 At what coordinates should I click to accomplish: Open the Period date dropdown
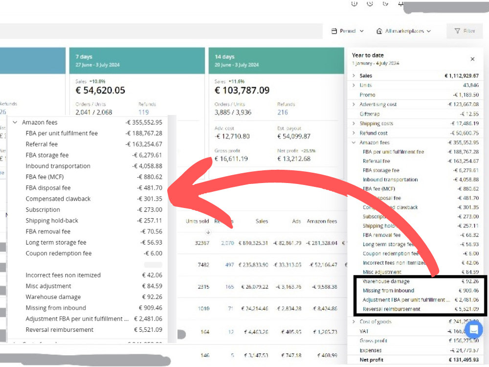click(x=347, y=31)
